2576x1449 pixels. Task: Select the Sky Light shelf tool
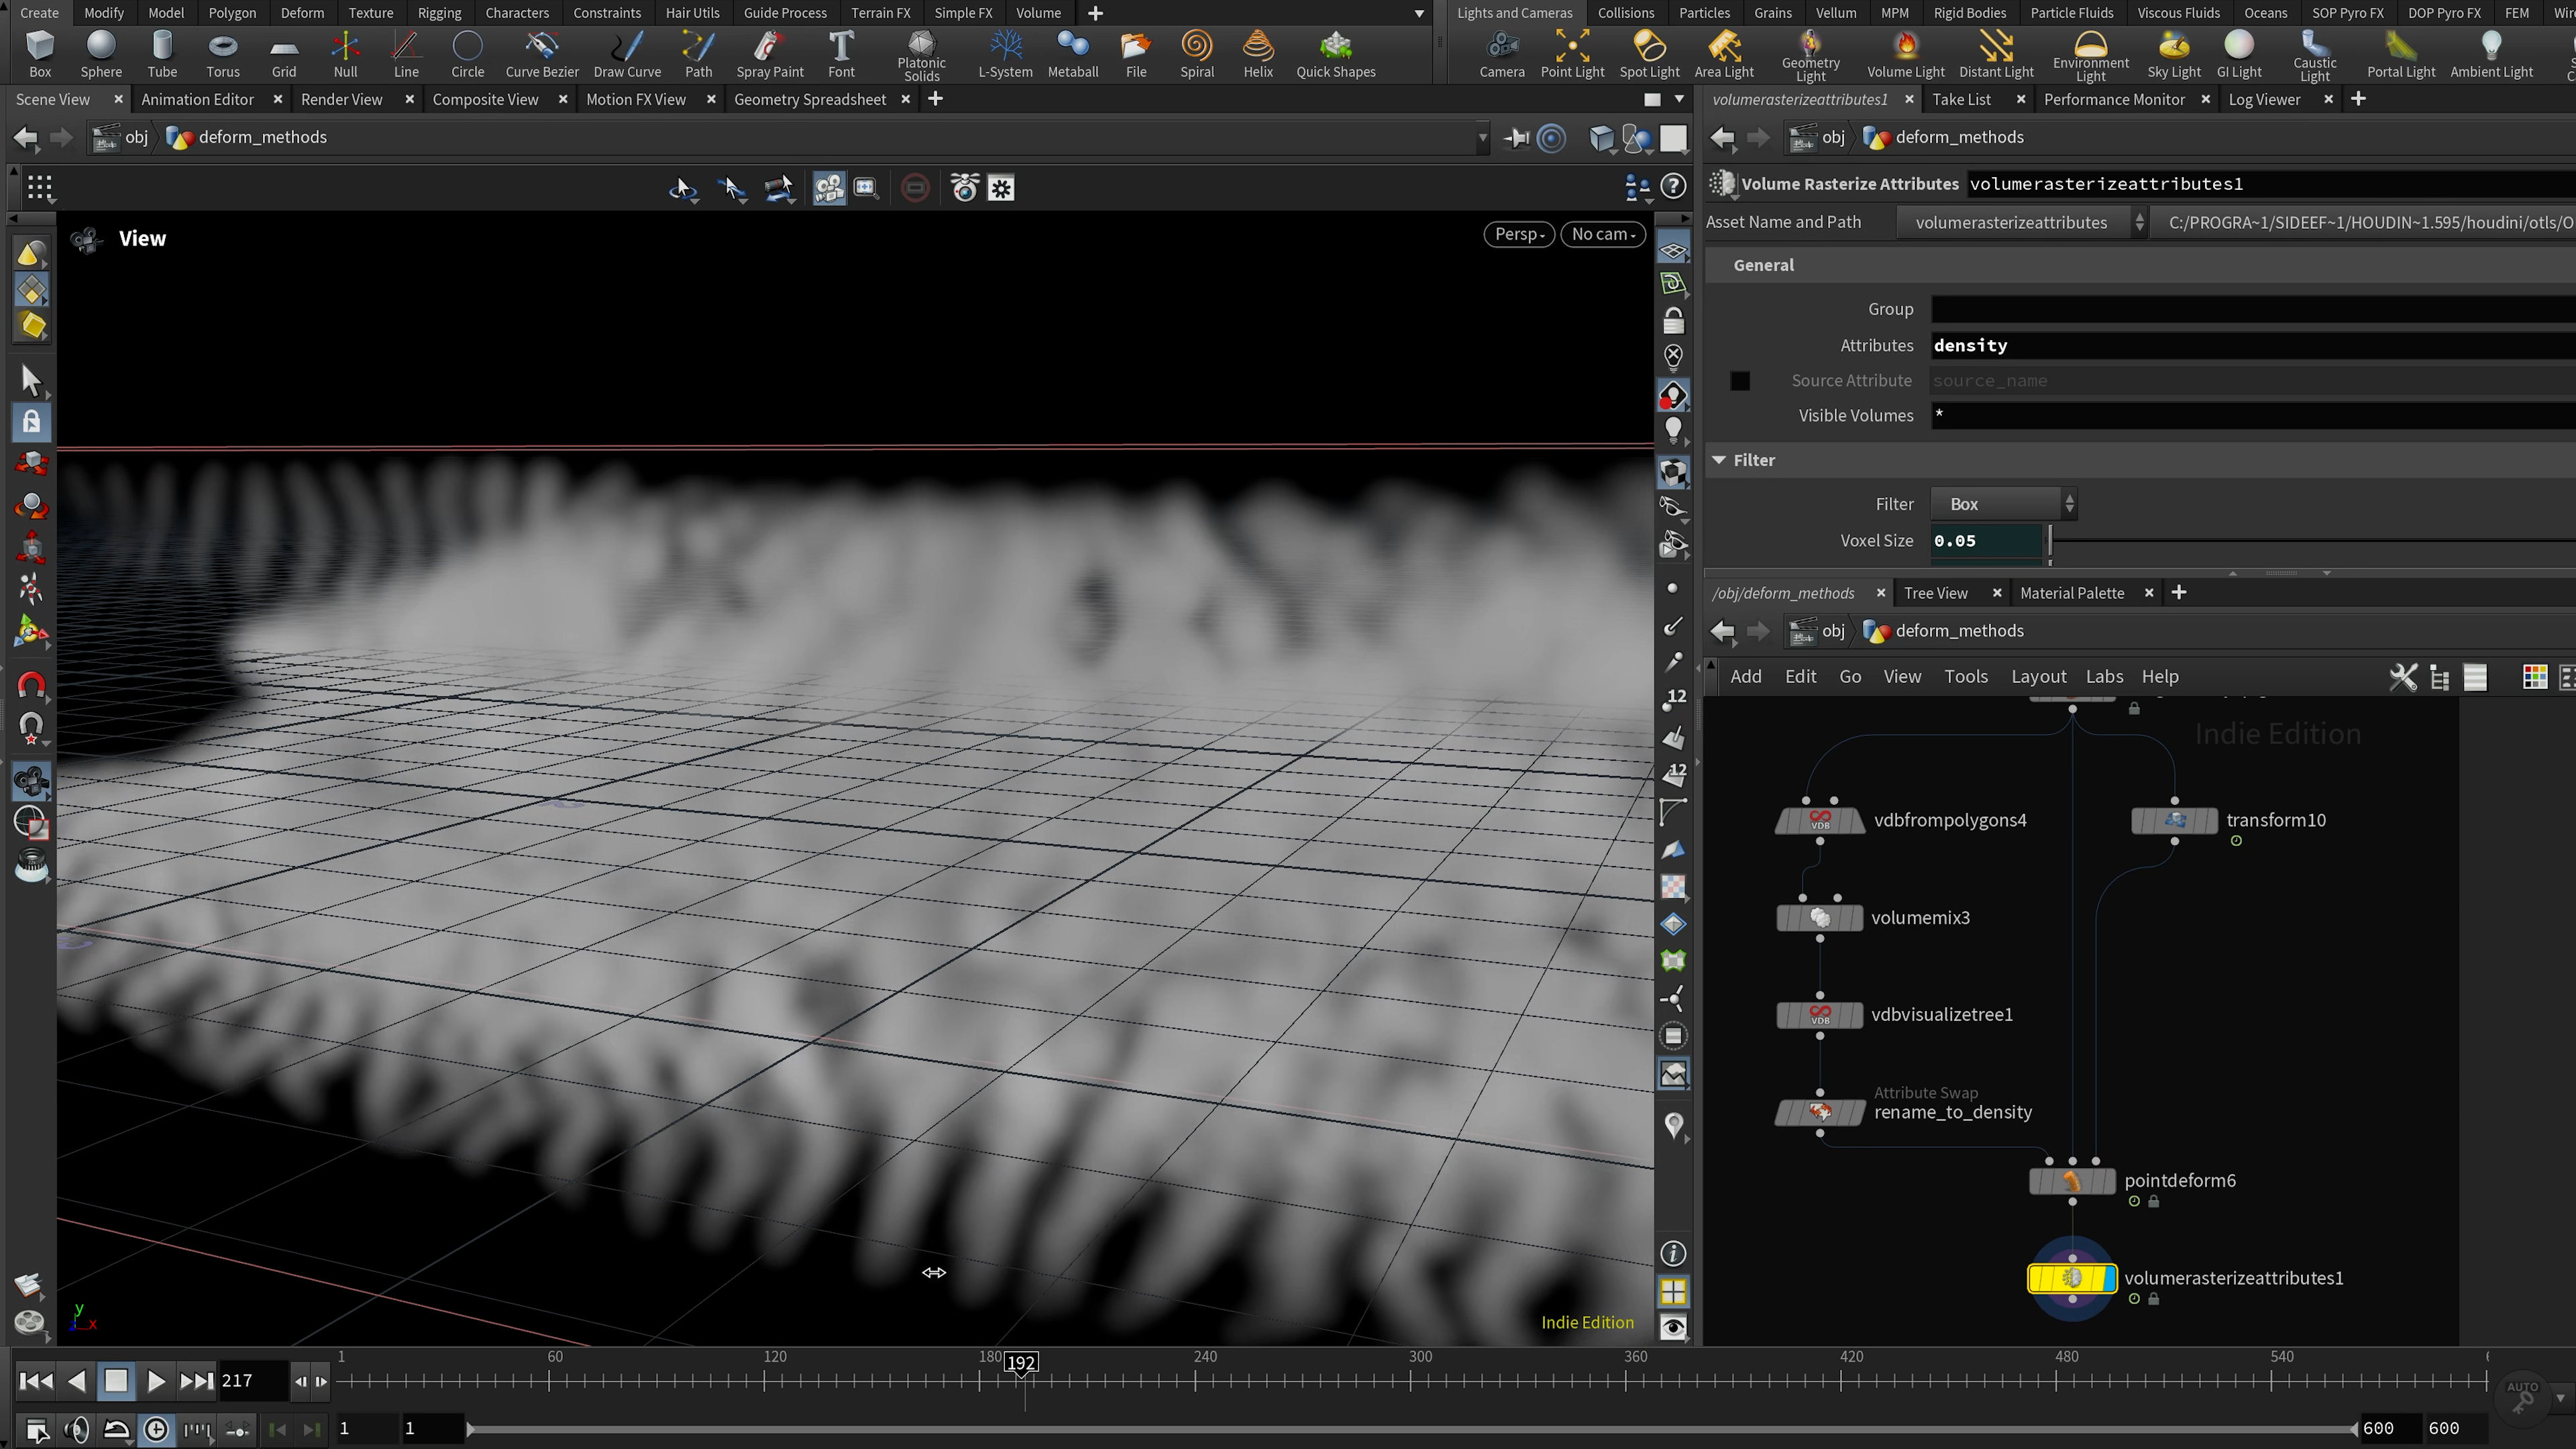(2173, 54)
